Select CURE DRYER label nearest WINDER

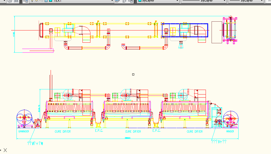195,132
